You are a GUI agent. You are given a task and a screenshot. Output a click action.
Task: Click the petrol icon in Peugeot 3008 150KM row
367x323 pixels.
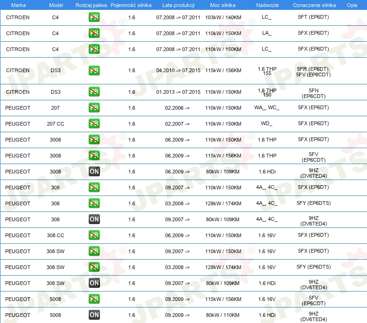[x=94, y=139]
